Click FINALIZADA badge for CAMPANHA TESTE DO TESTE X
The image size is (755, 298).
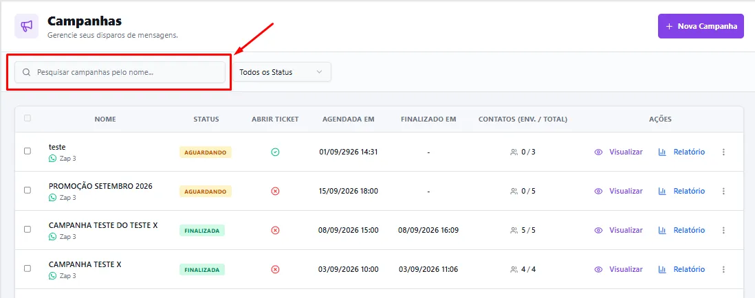pyautogui.click(x=201, y=231)
